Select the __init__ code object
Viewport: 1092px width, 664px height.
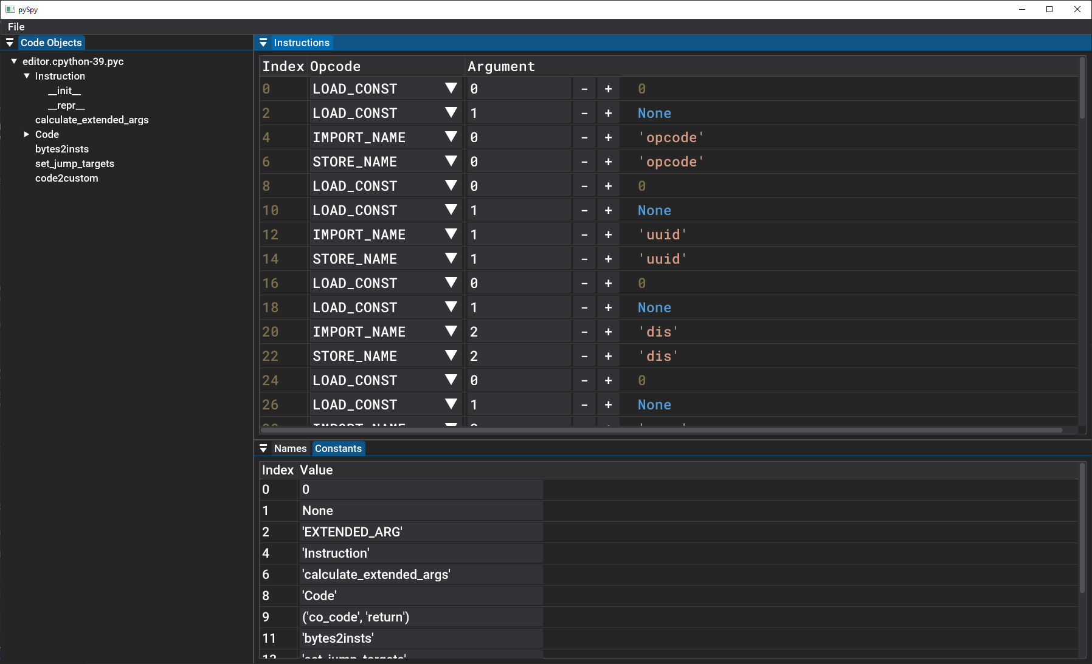coord(64,91)
